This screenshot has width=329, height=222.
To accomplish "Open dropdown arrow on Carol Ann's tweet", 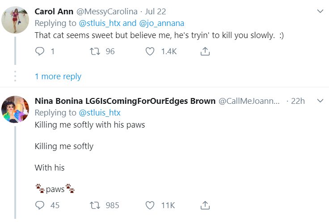I will 320,11.
